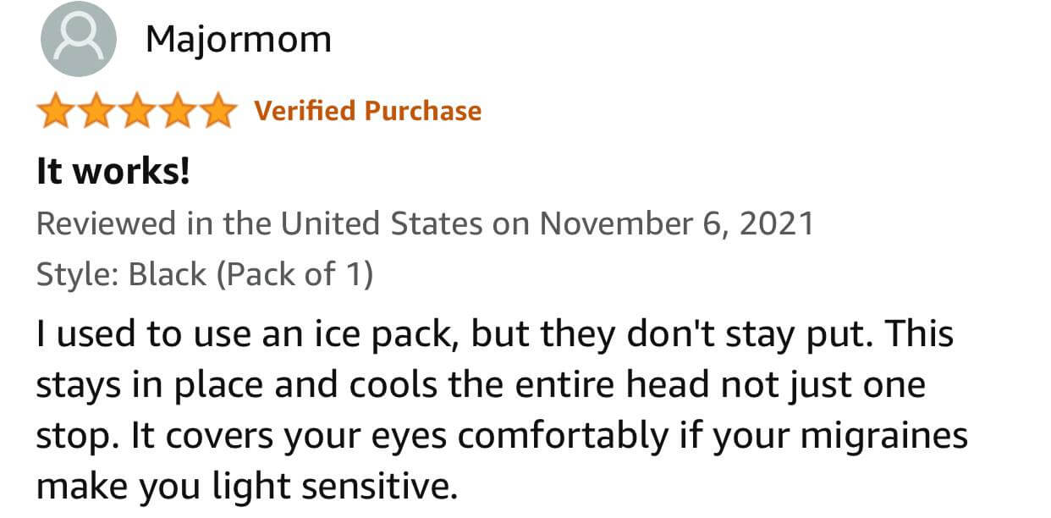Image resolution: width=1051 pixels, height=518 pixels.
Task: Click the line starting "stays in place"
Action: (x=480, y=385)
